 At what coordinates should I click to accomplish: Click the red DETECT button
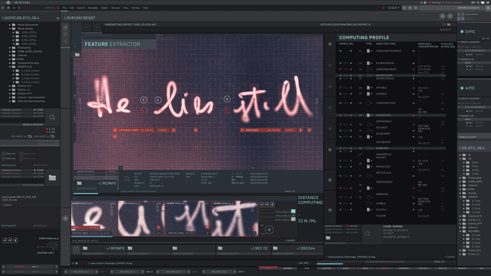coord(384,268)
